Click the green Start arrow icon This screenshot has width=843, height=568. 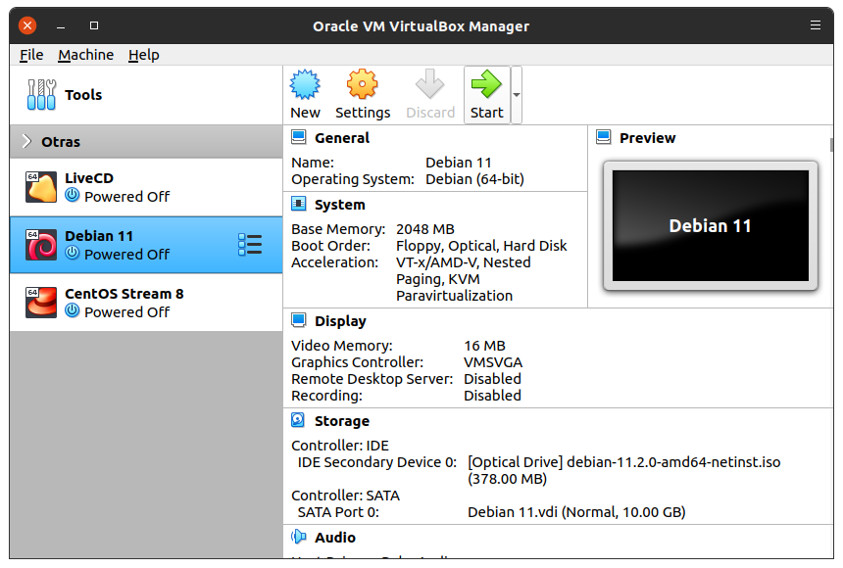coord(486,86)
